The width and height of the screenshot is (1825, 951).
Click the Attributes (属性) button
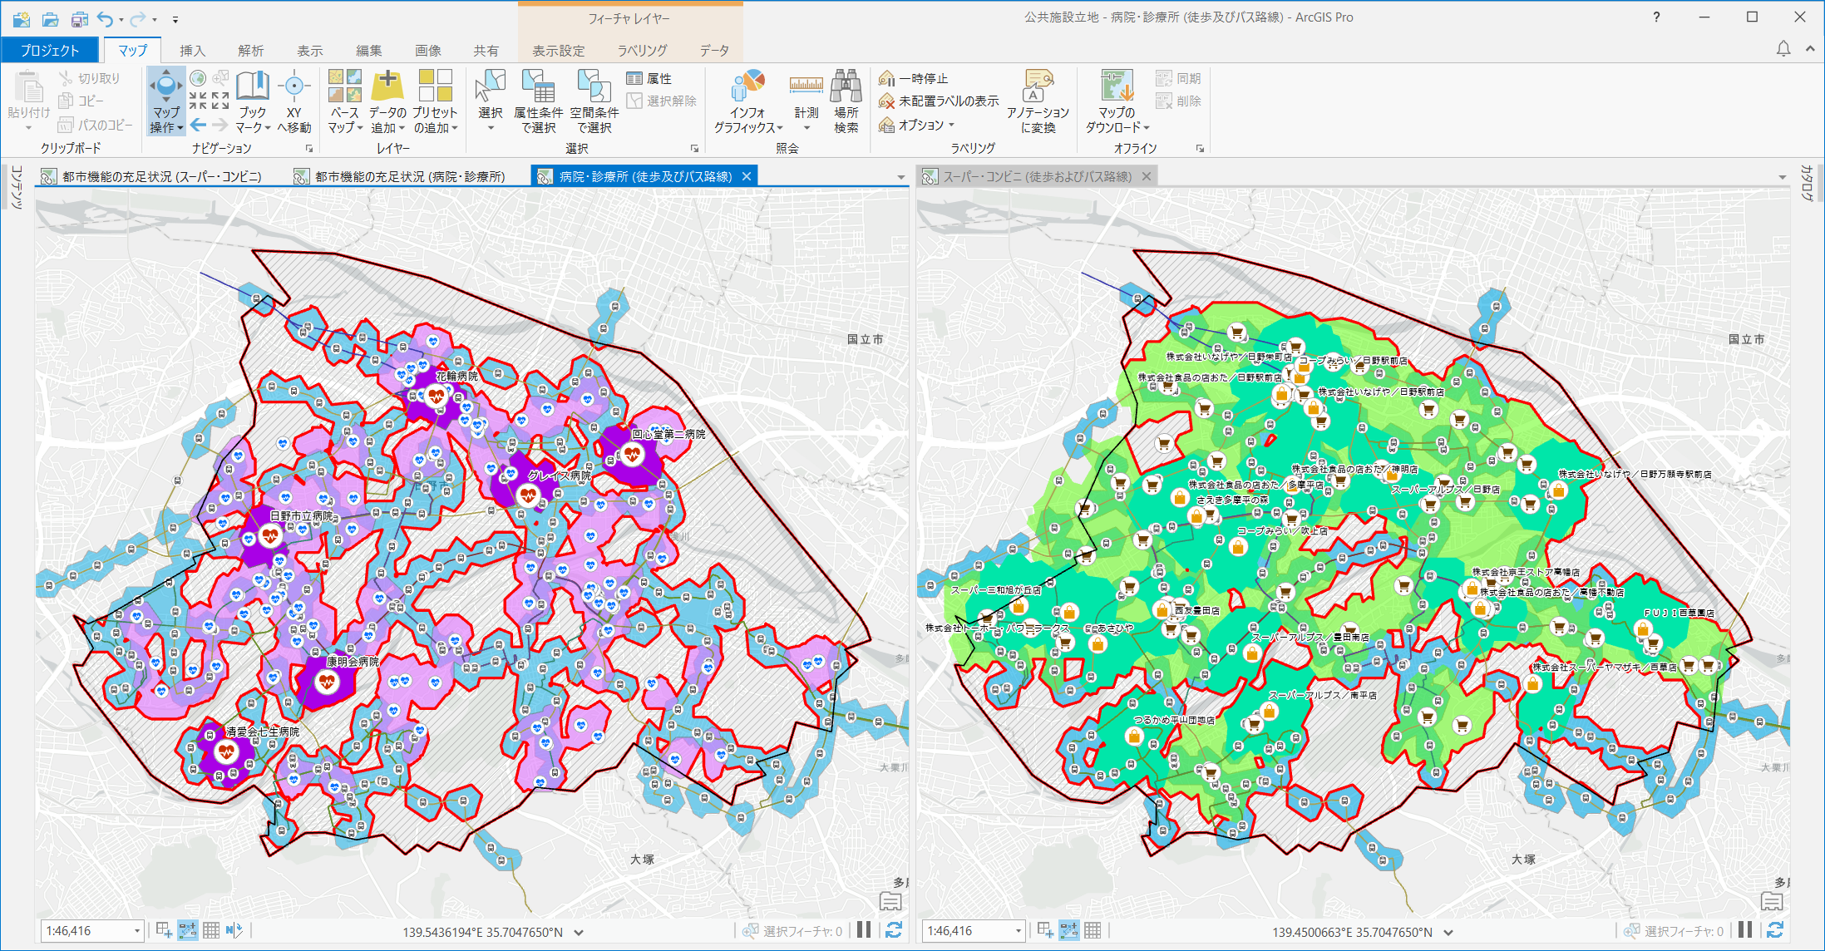click(650, 78)
